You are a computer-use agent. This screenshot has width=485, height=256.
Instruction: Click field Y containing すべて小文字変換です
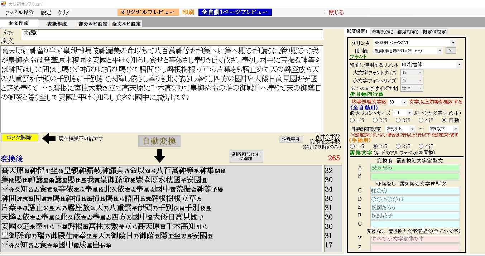click(415, 238)
